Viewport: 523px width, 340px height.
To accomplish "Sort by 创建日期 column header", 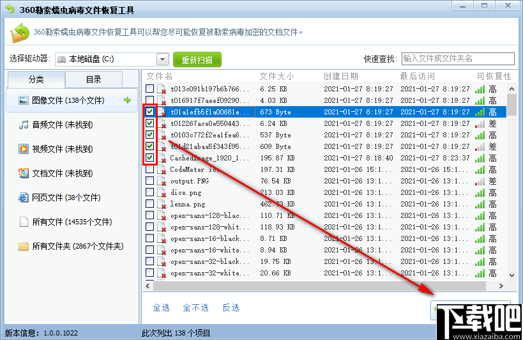I will tap(340, 77).
